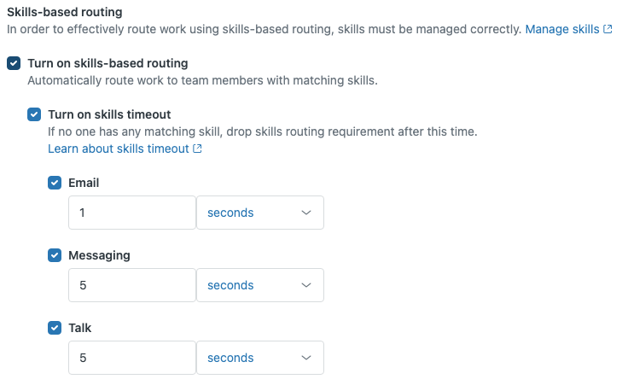Uncheck the Turn on skills-based routing checkbox
The height and width of the screenshot is (385, 622).
[x=13, y=63]
